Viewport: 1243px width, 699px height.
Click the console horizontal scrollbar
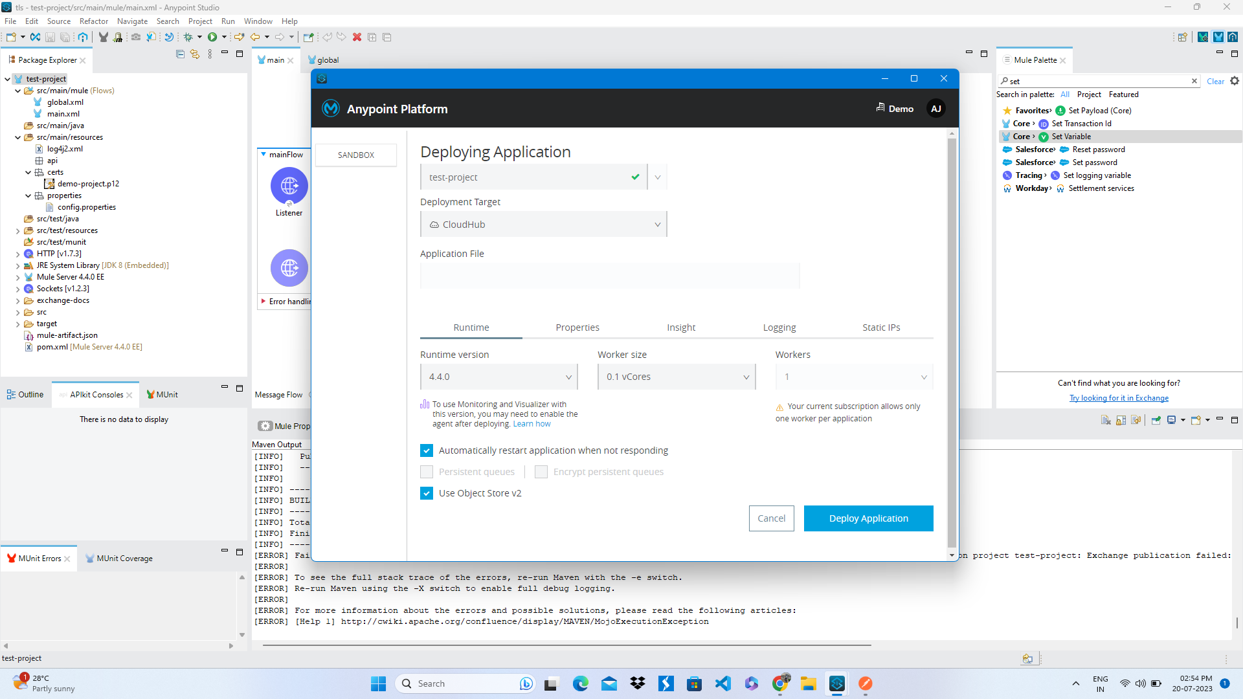click(567, 645)
